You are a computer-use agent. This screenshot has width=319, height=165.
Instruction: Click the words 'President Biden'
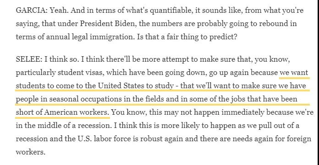tap(107, 24)
